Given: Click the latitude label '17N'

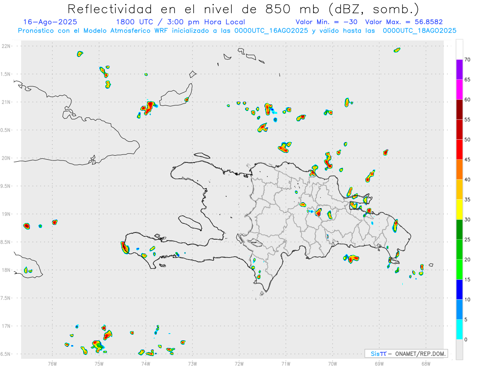Looking at the screenshot, I should (6, 326).
